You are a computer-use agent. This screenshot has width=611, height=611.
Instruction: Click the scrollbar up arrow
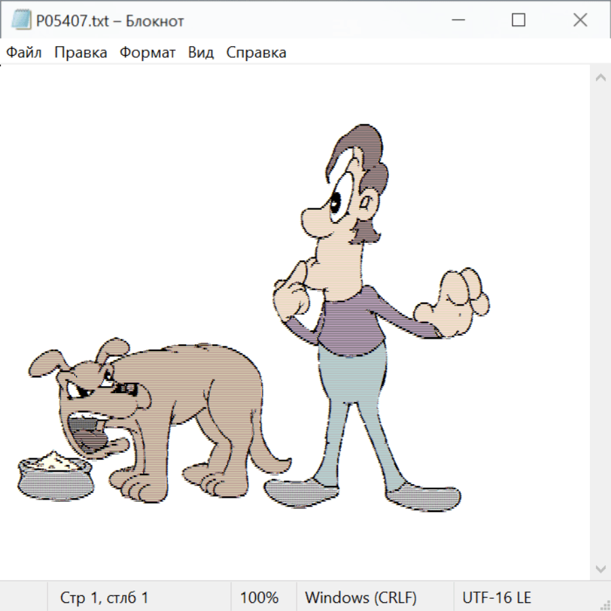click(600, 78)
